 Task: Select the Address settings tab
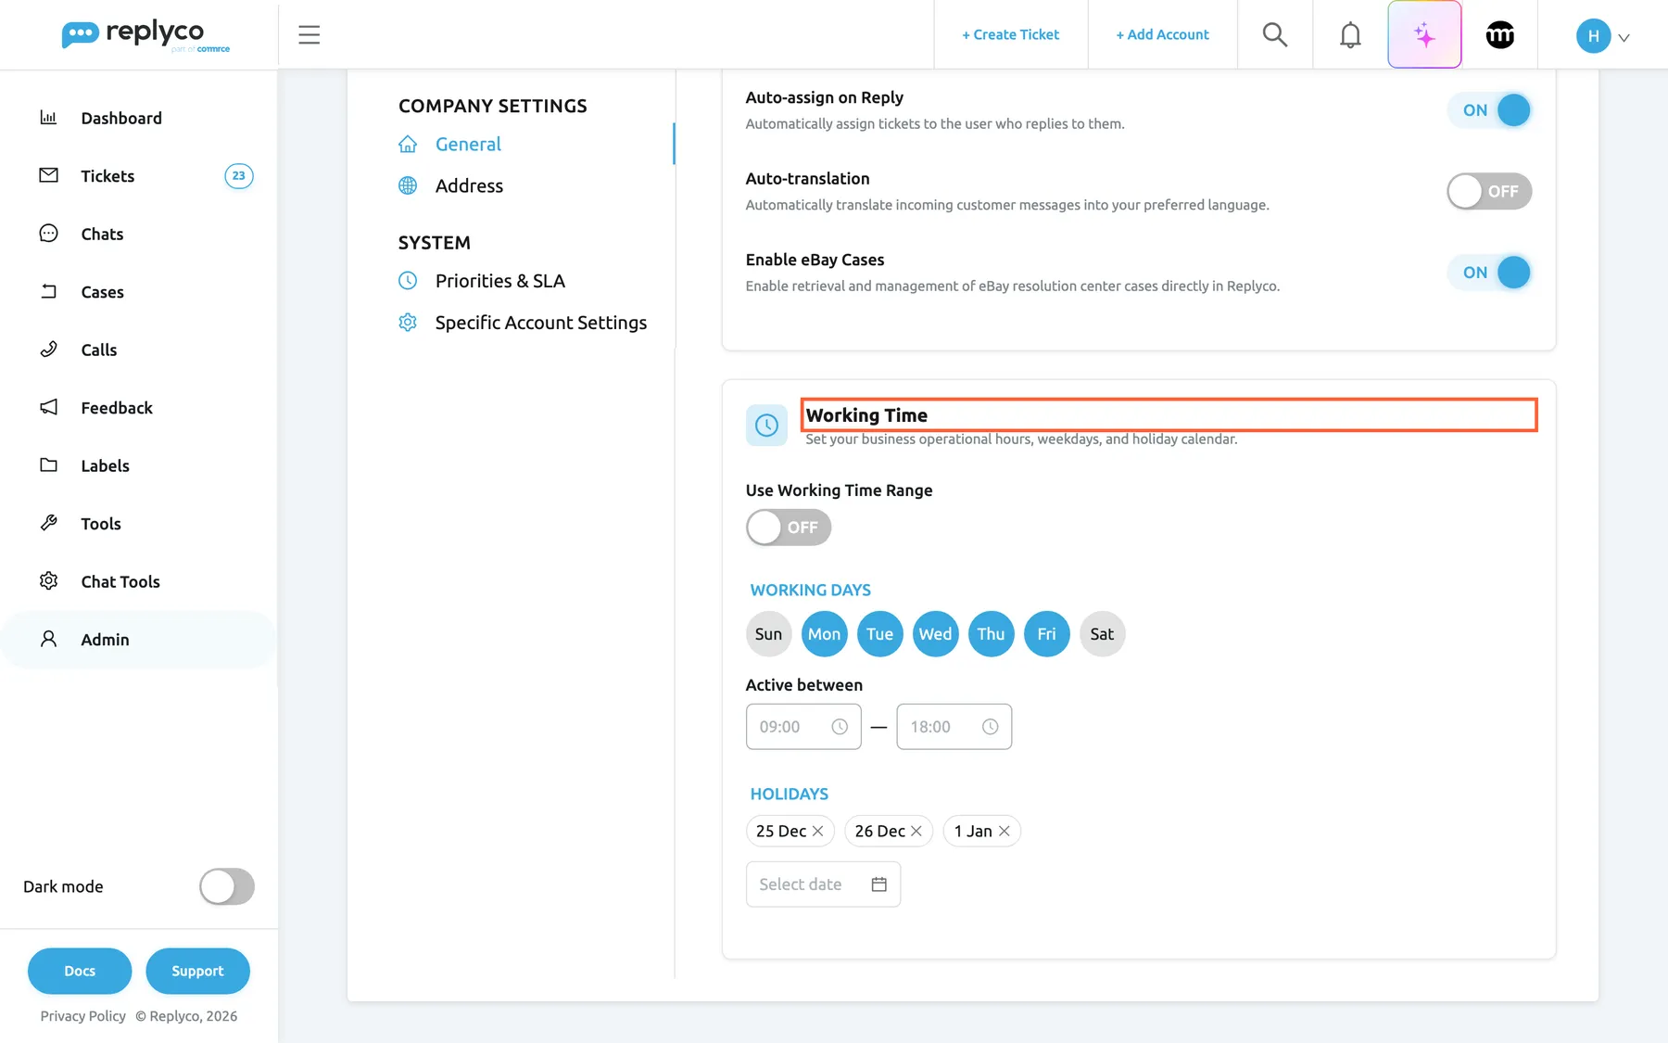469,185
